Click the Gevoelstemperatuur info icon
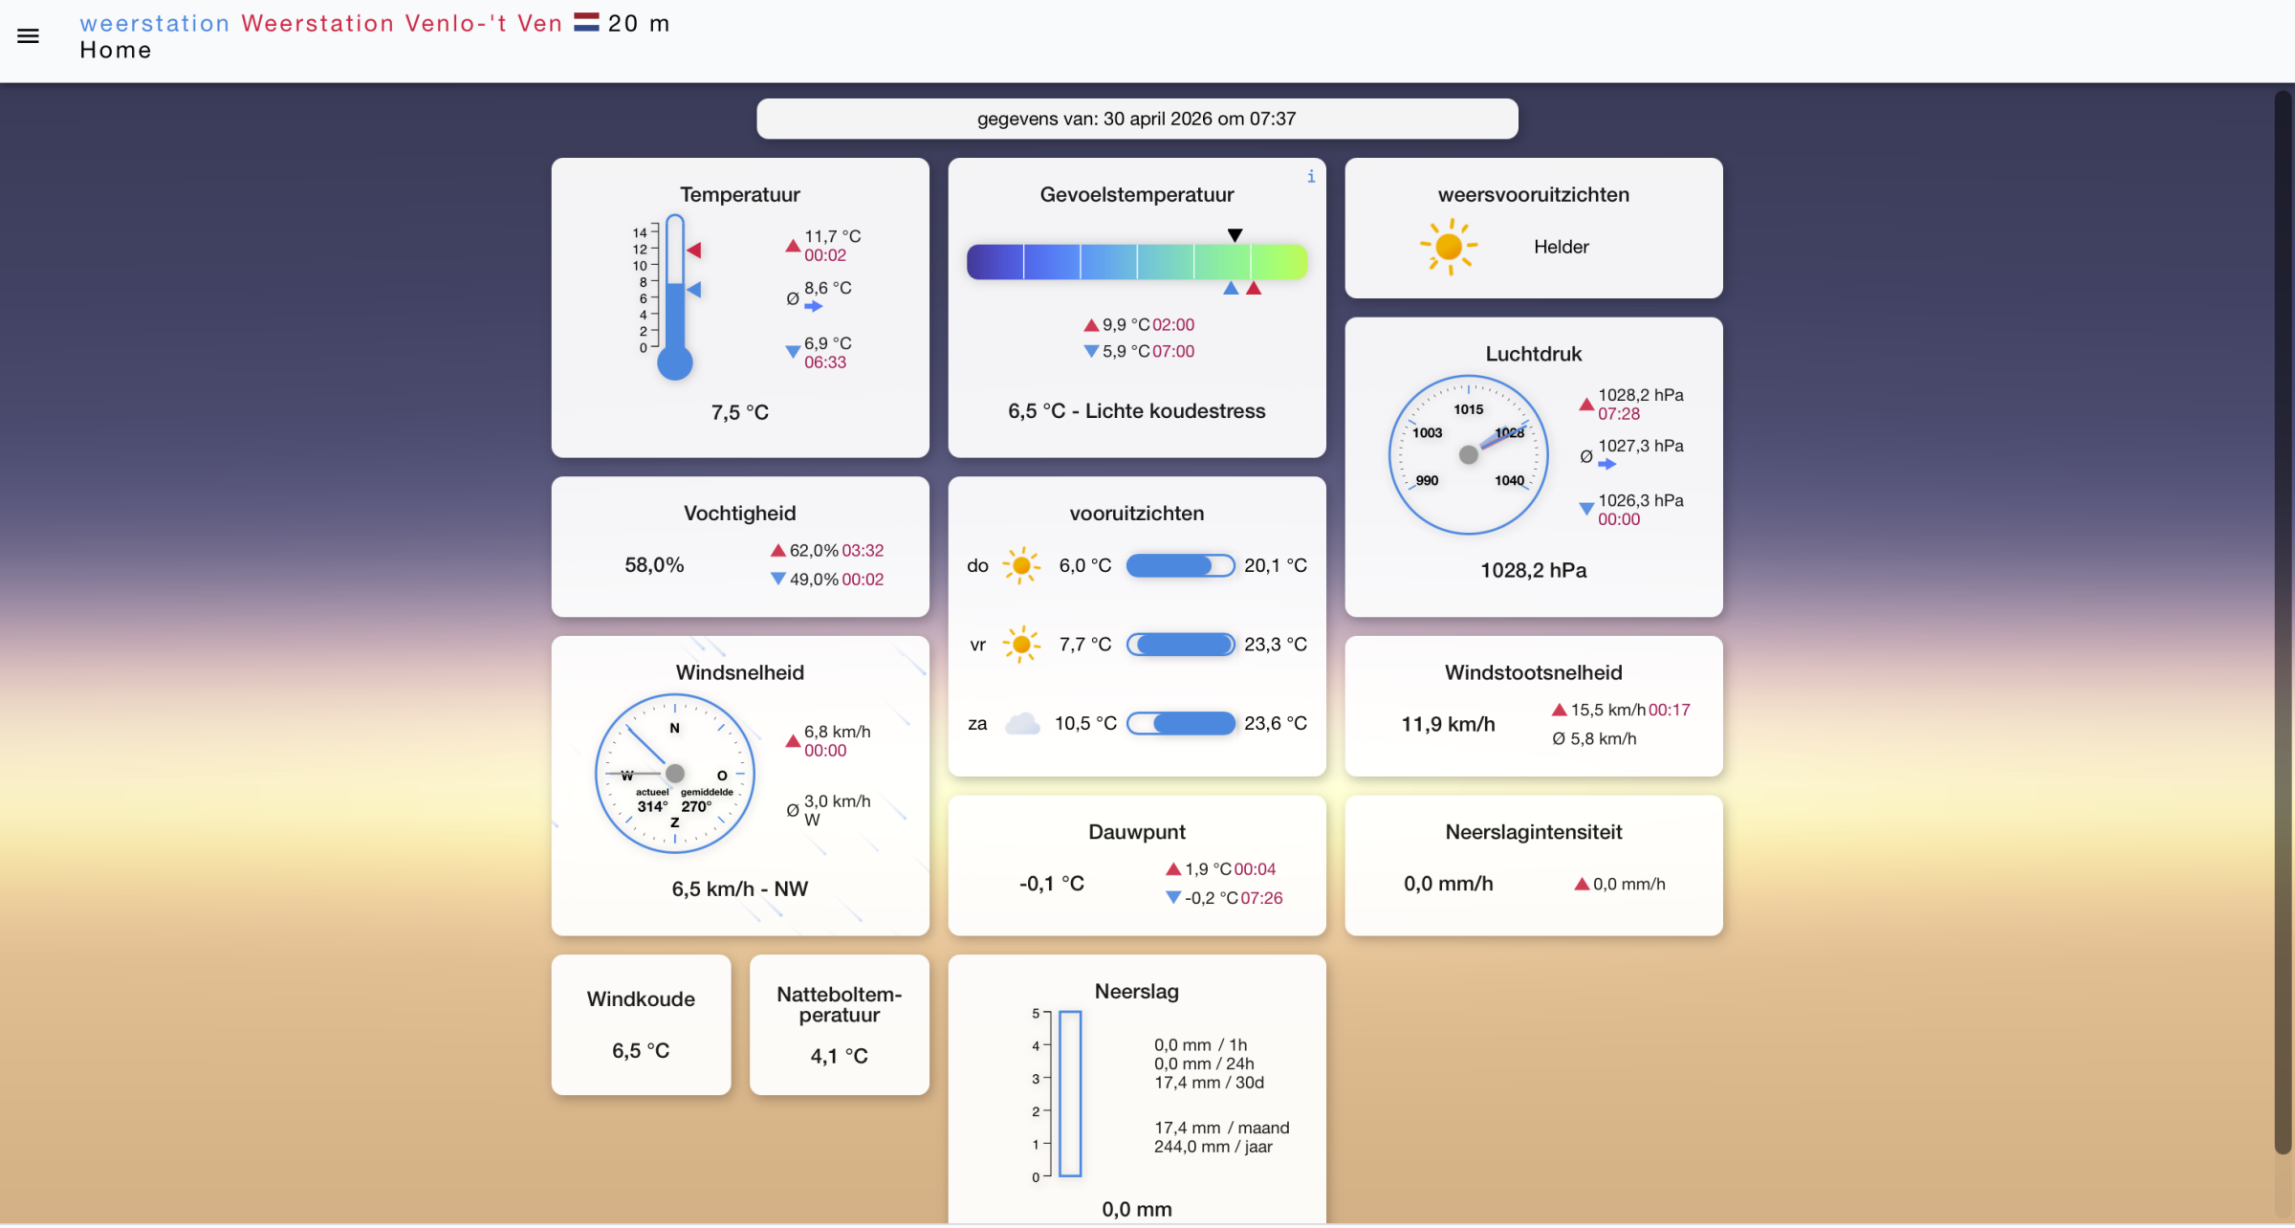The height and width of the screenshot is (1228, 2295). point(1311,177)
